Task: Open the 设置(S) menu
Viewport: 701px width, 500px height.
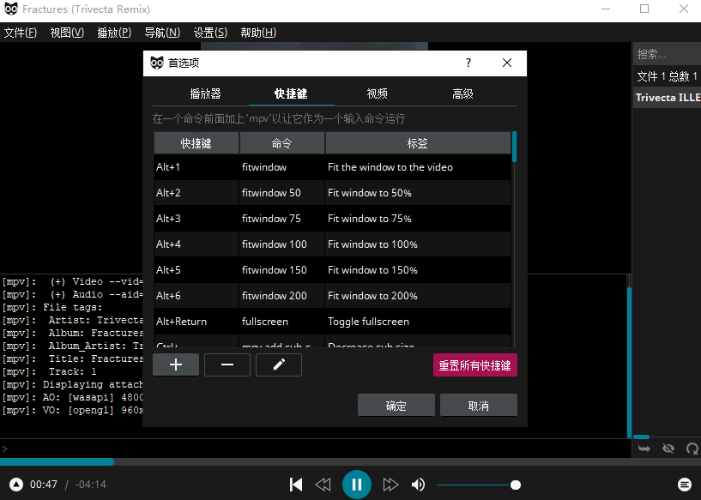Action: (210, 33)
